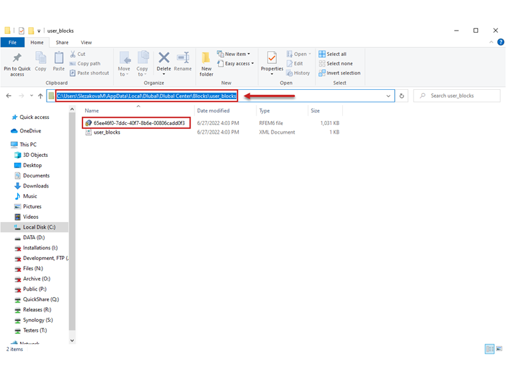Click the address bar path field
The height and width of the screenshot is (379, 506).
pyautogui.click(x=220, y=96)
